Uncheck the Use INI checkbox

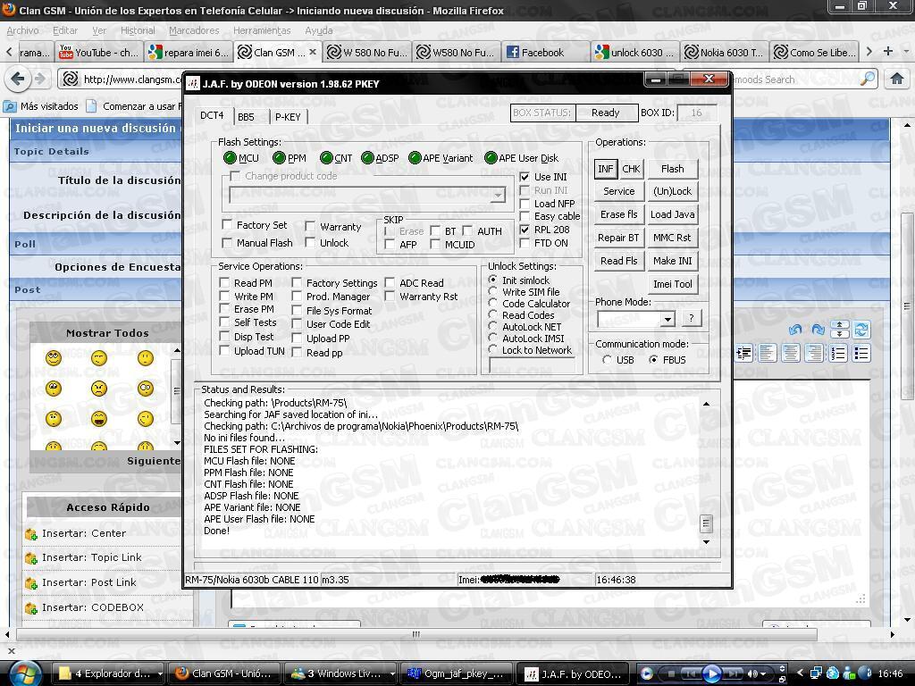point(525,177)
